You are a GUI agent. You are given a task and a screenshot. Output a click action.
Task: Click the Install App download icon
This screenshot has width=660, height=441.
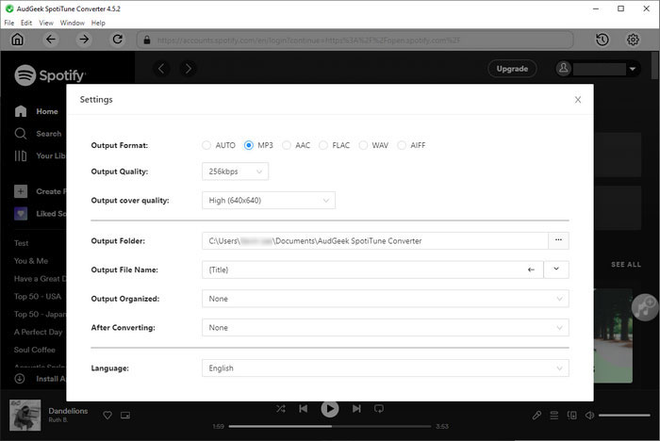(x=20, y=379)
